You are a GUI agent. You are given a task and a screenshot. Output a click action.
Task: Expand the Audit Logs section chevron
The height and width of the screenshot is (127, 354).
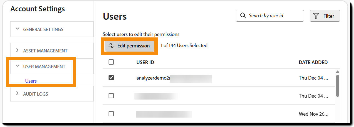tap(17, 93)
